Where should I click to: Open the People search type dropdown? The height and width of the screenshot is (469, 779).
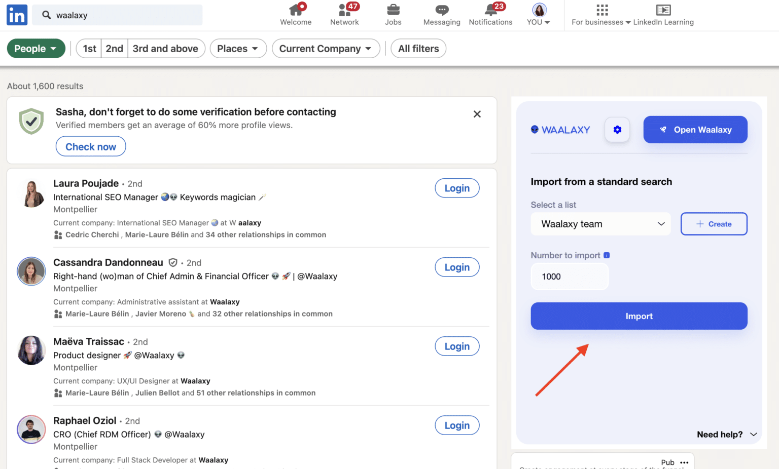(36, 48)
